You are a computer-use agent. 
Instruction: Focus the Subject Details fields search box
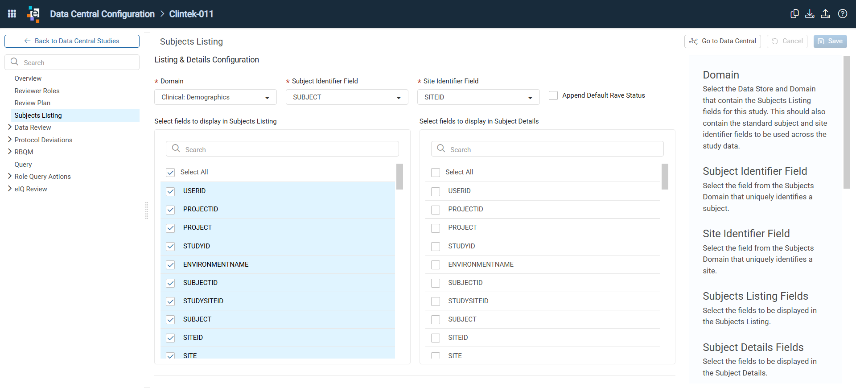pos(547,149)
